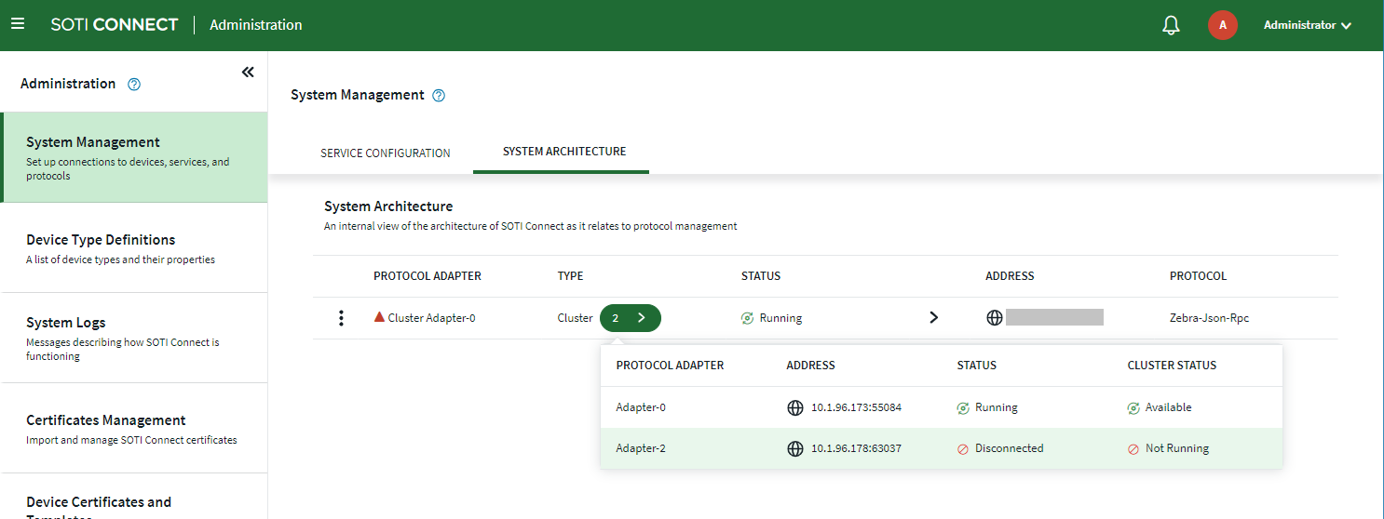Screen dimensions: 1384x519
Task: Expand the arrow chevron before Address
Action: [x=934, y=318]
